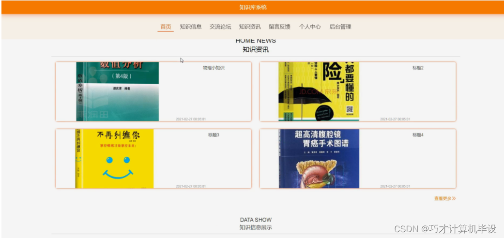The width and height of the screenshot is (504, 238).
Task: Click the 标题3 news title
Action: (x=214, y=135)
